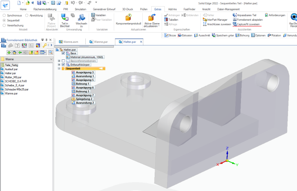Click the Bohrung command
The width and height of the screenshot is (297, 191).
pos(243,35)
